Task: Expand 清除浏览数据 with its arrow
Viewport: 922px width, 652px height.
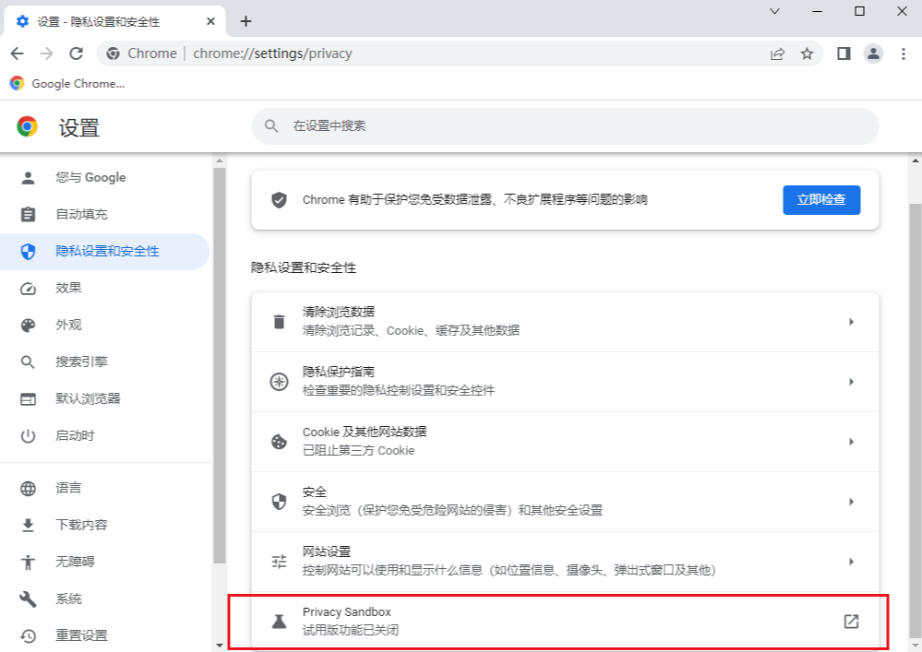Action: pyautogui.click(x=851, y=322)
